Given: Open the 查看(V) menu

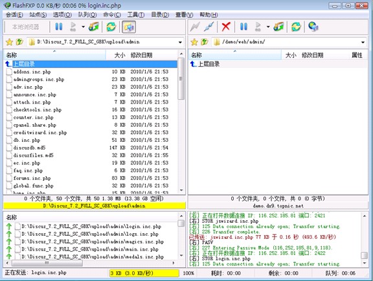Looking at the screenshot, I should (x=185, y=15).
